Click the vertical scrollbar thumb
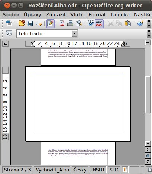 tap(148, 95)
